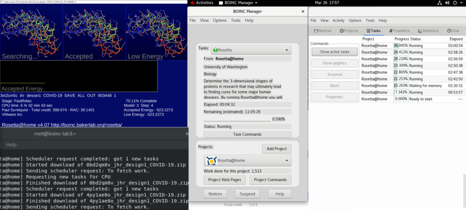Click the green Rosetta task status icon
Viewport: 466px width, 210px height.
215,50
